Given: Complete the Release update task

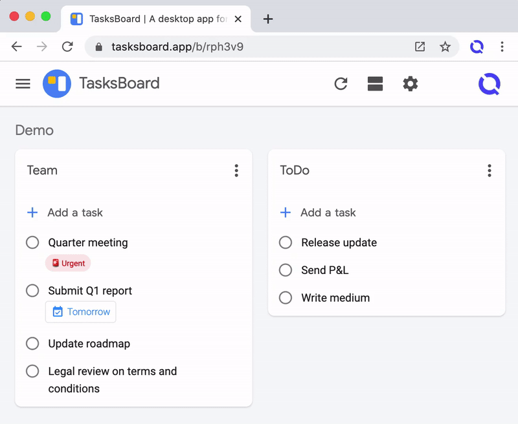Looking at the screenshot, I should coord(286,242).
